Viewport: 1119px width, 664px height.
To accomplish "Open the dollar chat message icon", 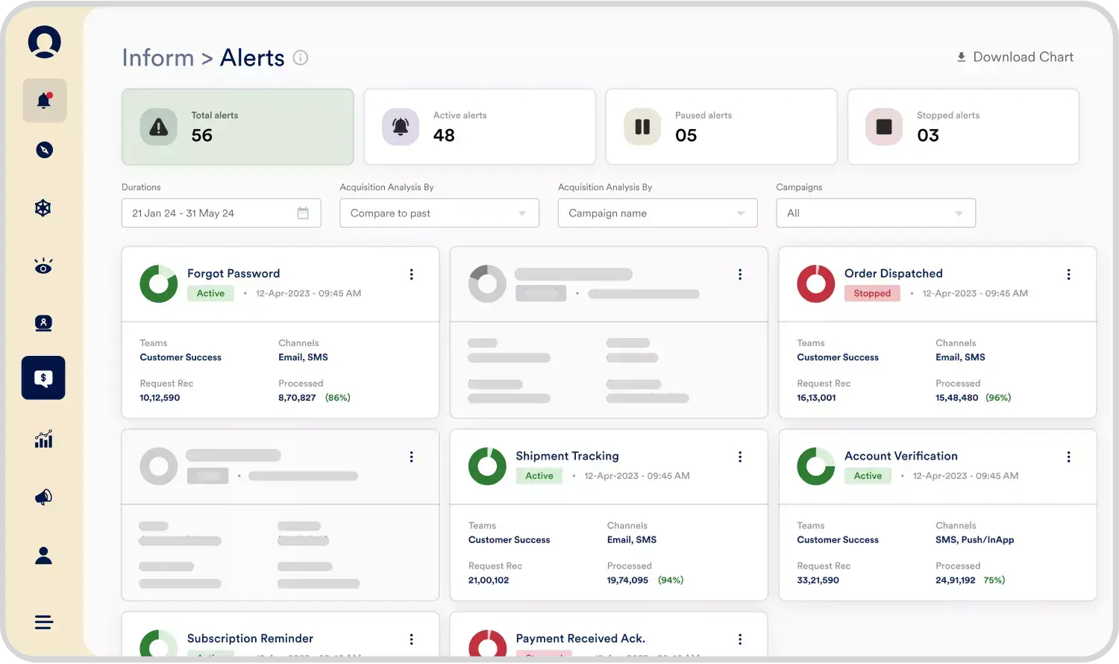I will (43, 378).
